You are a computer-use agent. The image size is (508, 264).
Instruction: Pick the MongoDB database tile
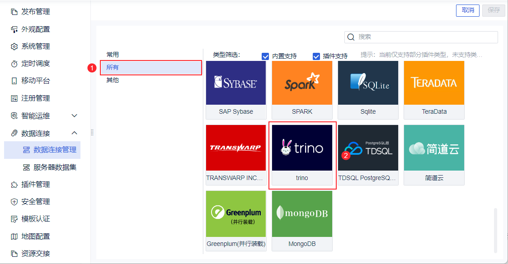coord(302,221)
